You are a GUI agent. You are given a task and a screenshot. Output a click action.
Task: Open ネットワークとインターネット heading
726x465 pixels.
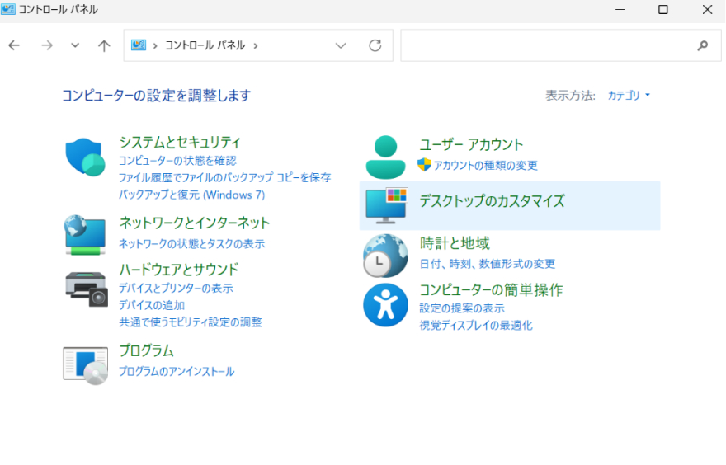pos(195,223)
